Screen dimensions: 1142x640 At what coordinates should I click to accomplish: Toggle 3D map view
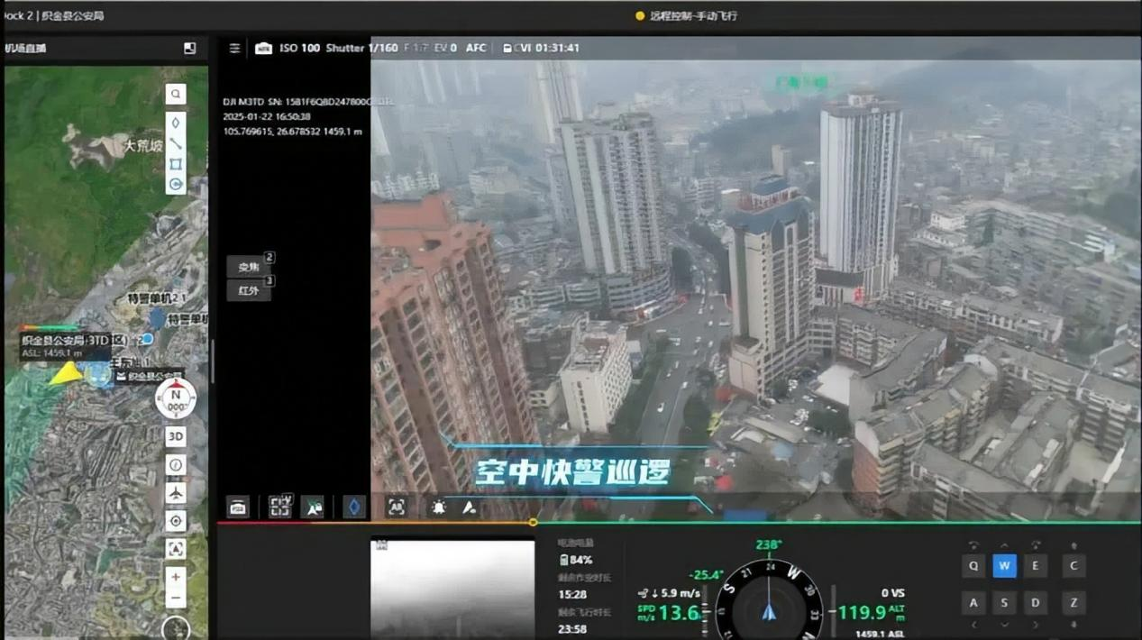tap(176, 437)
